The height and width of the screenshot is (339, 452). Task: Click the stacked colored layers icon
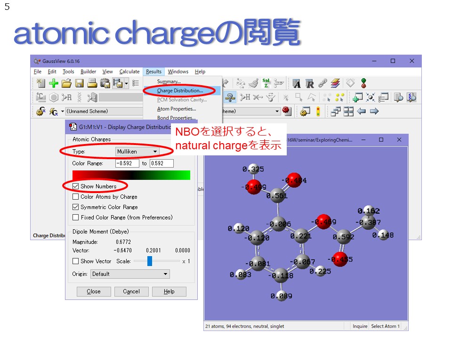[x=335, y=83]
